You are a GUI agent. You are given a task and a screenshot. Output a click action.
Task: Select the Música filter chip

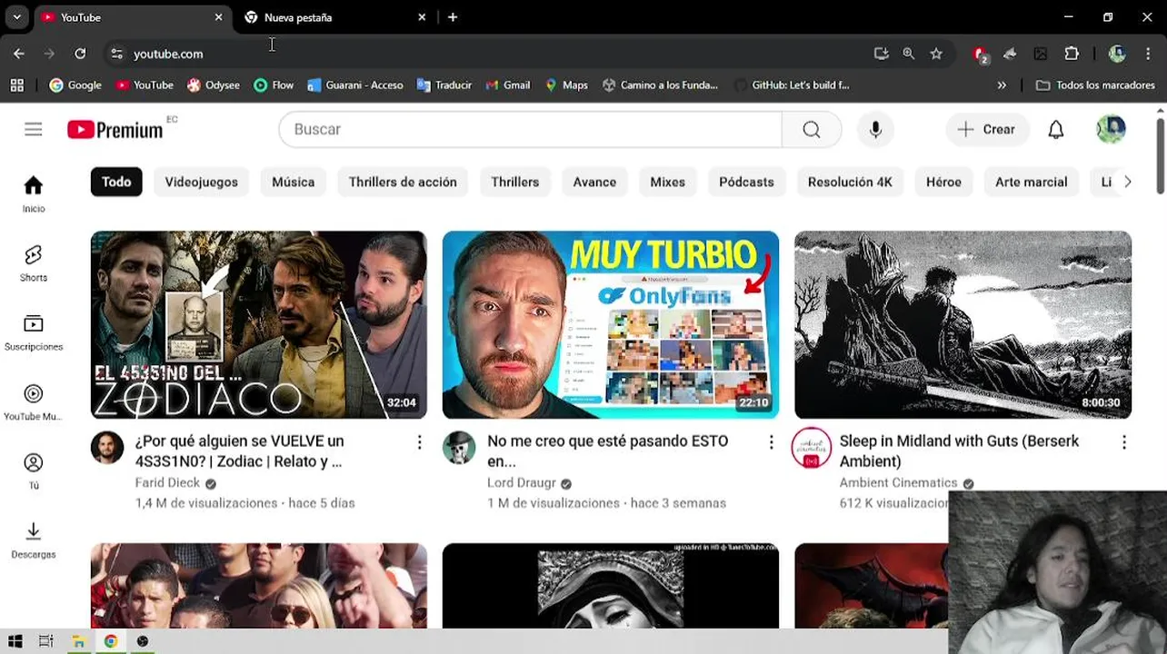coord(293,182)
